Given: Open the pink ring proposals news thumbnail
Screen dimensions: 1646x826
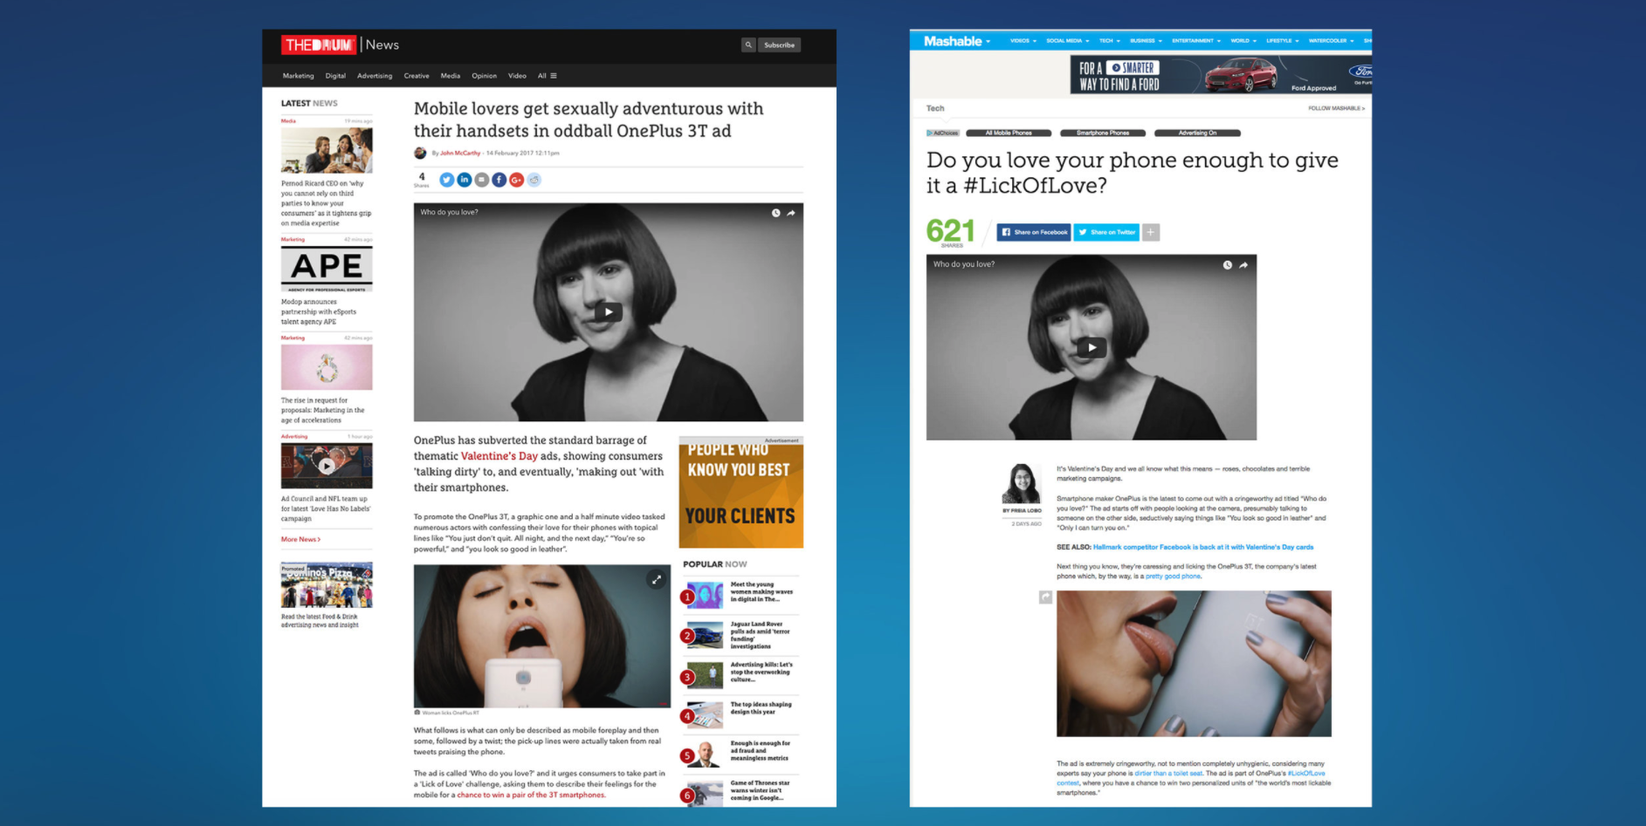Looking at the screenshot, I should pyautogui.click(x=327, y=367).
